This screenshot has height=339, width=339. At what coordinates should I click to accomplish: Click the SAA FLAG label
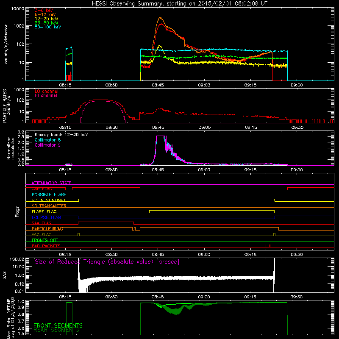(x=42, y=223)
